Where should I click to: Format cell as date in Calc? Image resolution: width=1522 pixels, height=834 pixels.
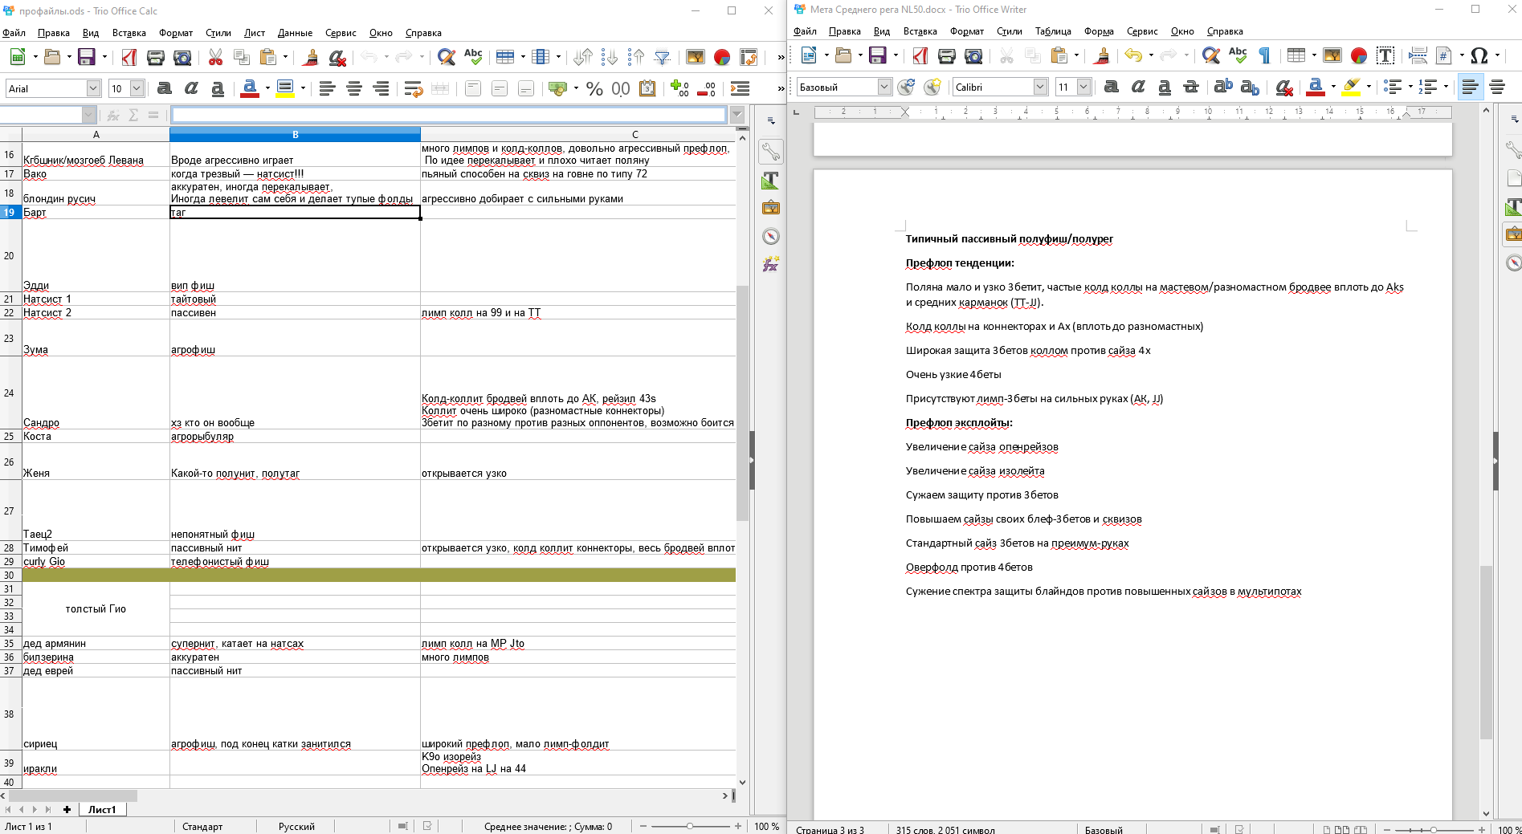pyautogui.click(x=647, y=88)
